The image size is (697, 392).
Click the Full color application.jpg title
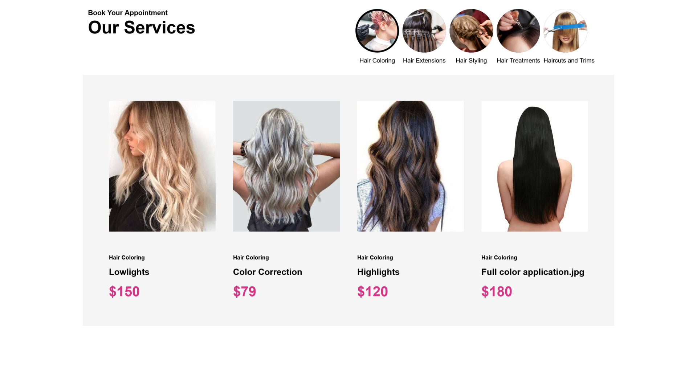point(533,272)
